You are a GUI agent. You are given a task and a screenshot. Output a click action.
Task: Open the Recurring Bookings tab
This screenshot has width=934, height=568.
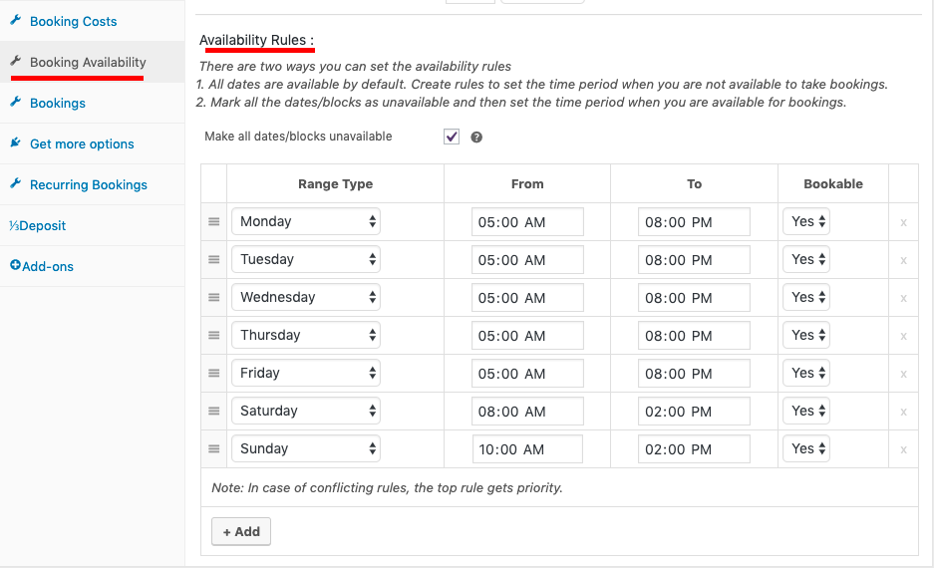click(x=88, y=184)
